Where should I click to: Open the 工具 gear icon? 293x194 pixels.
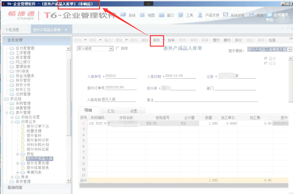tap(181, 15)
